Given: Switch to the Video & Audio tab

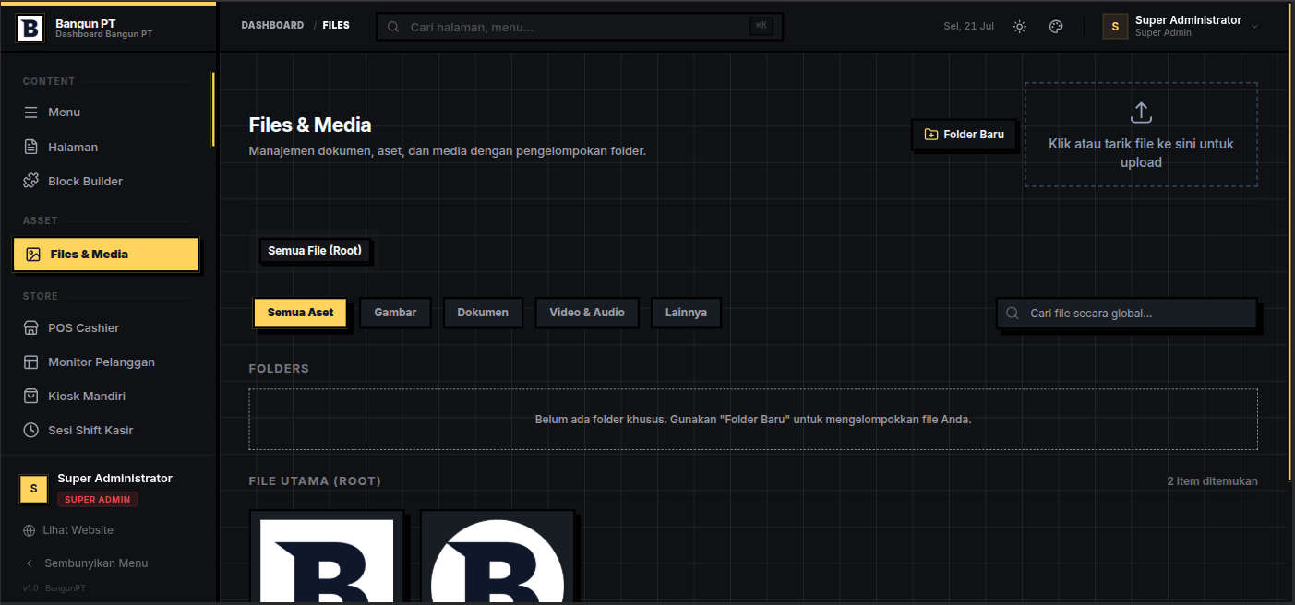Looking at the screenshot, I should (x=587, y=313).
